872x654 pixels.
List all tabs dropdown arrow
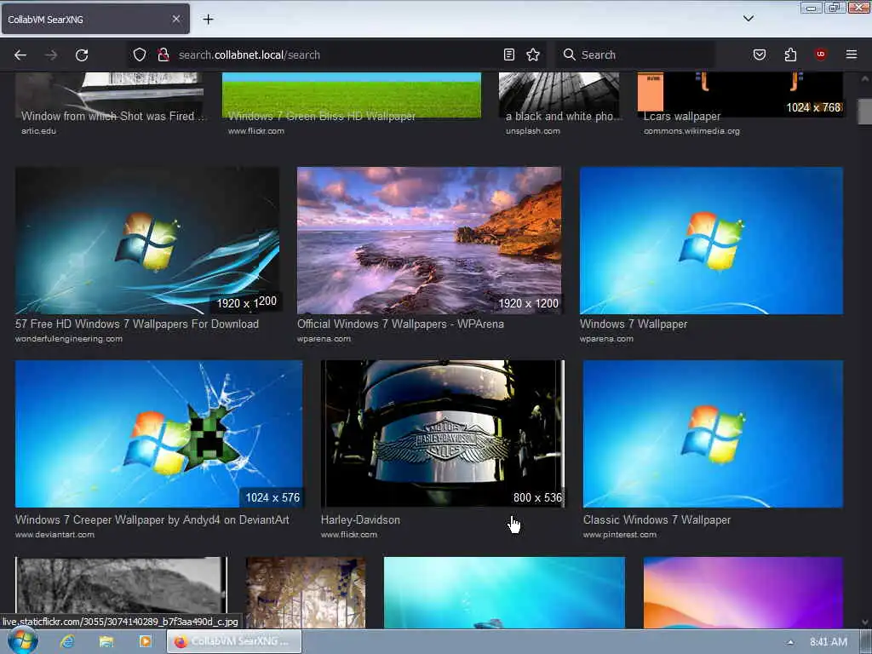[749, 19]
